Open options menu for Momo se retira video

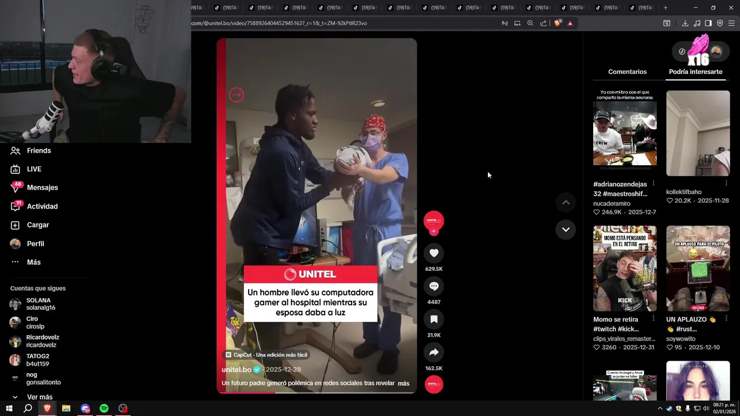tap(653, 319)
